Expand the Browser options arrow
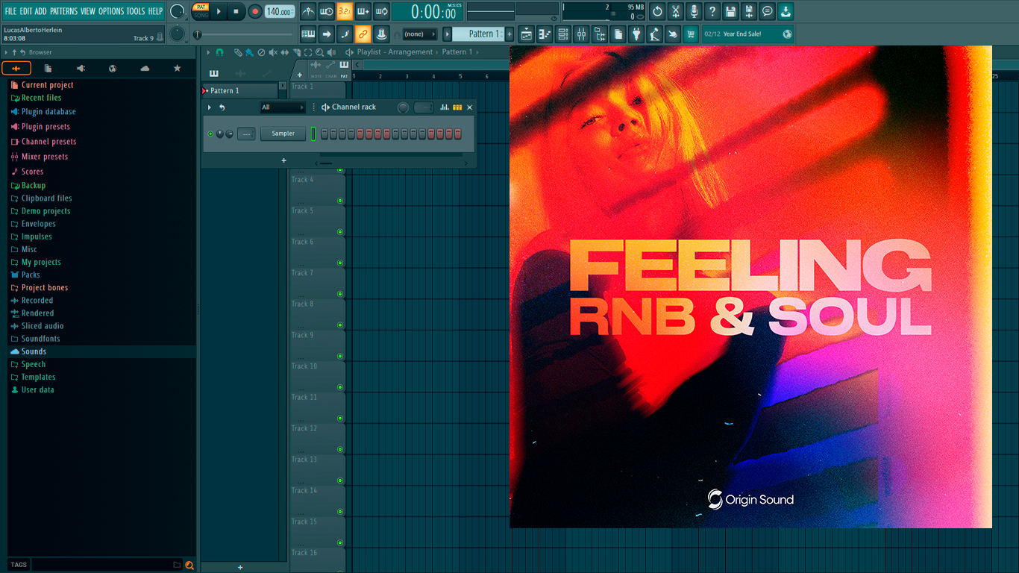1019x573 pixels. [x=6, y=52]
